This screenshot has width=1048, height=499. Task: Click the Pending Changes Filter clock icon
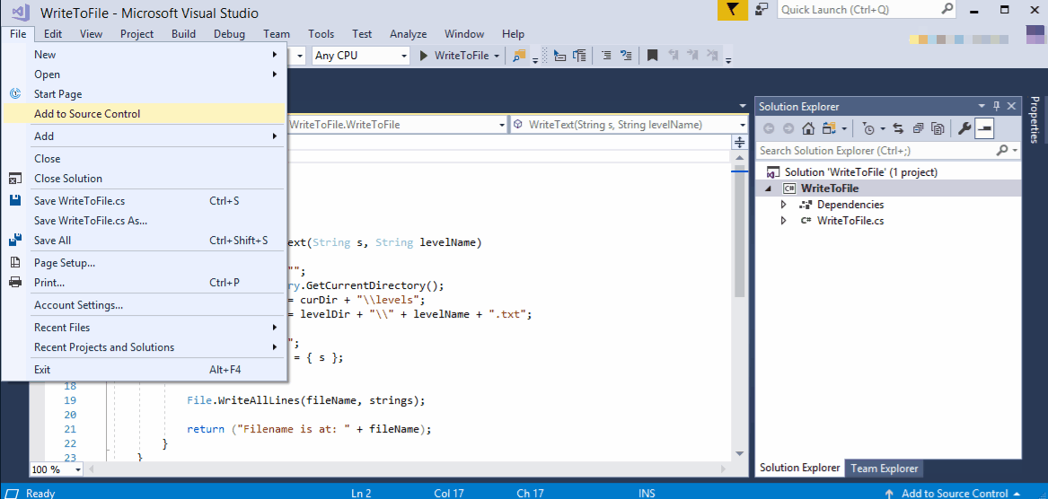click(x=868, y=128)
